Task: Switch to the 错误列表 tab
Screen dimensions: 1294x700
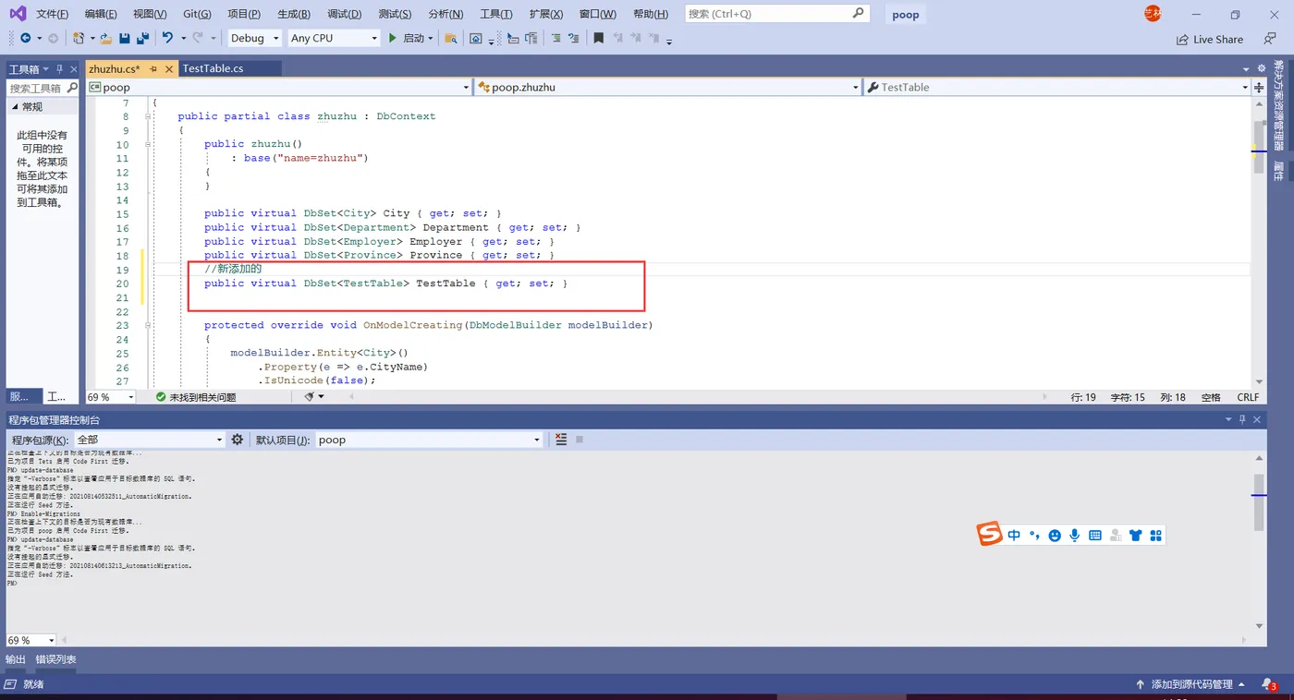Action: [x=56, y=659]
